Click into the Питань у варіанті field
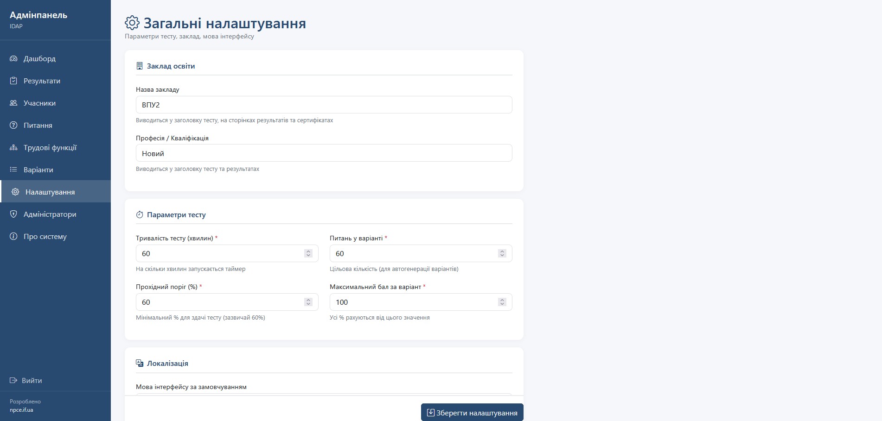Screen dimensions: 882x421 click(421, 253)
